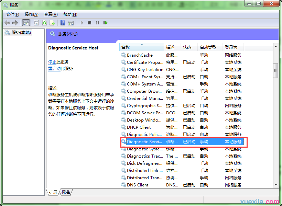
Task: Select the COM+ Event Sys... service
Action: click(182, 77)
